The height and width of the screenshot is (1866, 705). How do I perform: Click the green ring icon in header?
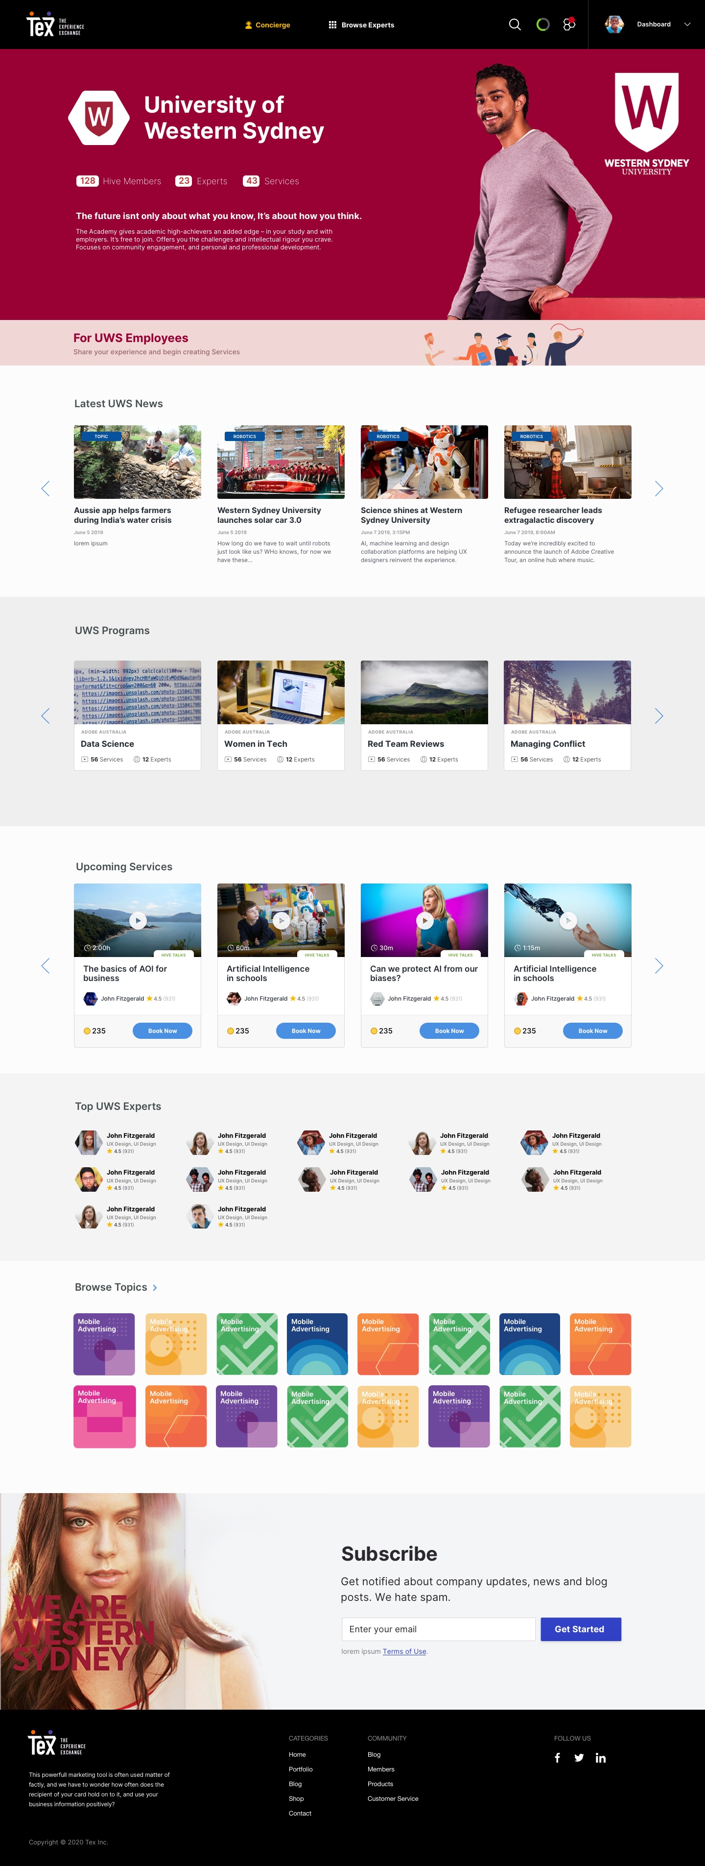[x=542, y=25]
